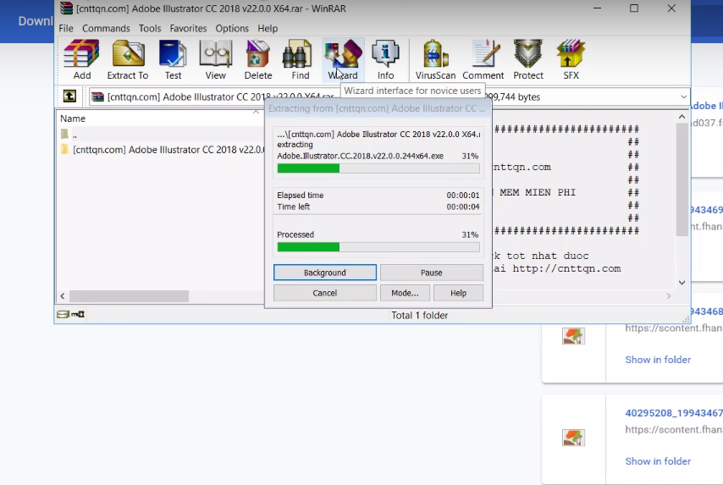The width and height of the screenshot is (723, 485).
Task: Open the Extract To tool
Action: click(x=128, y=60)
